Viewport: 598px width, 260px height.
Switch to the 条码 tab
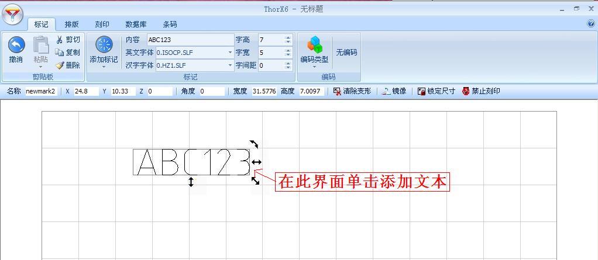click(x=170, y=25)
